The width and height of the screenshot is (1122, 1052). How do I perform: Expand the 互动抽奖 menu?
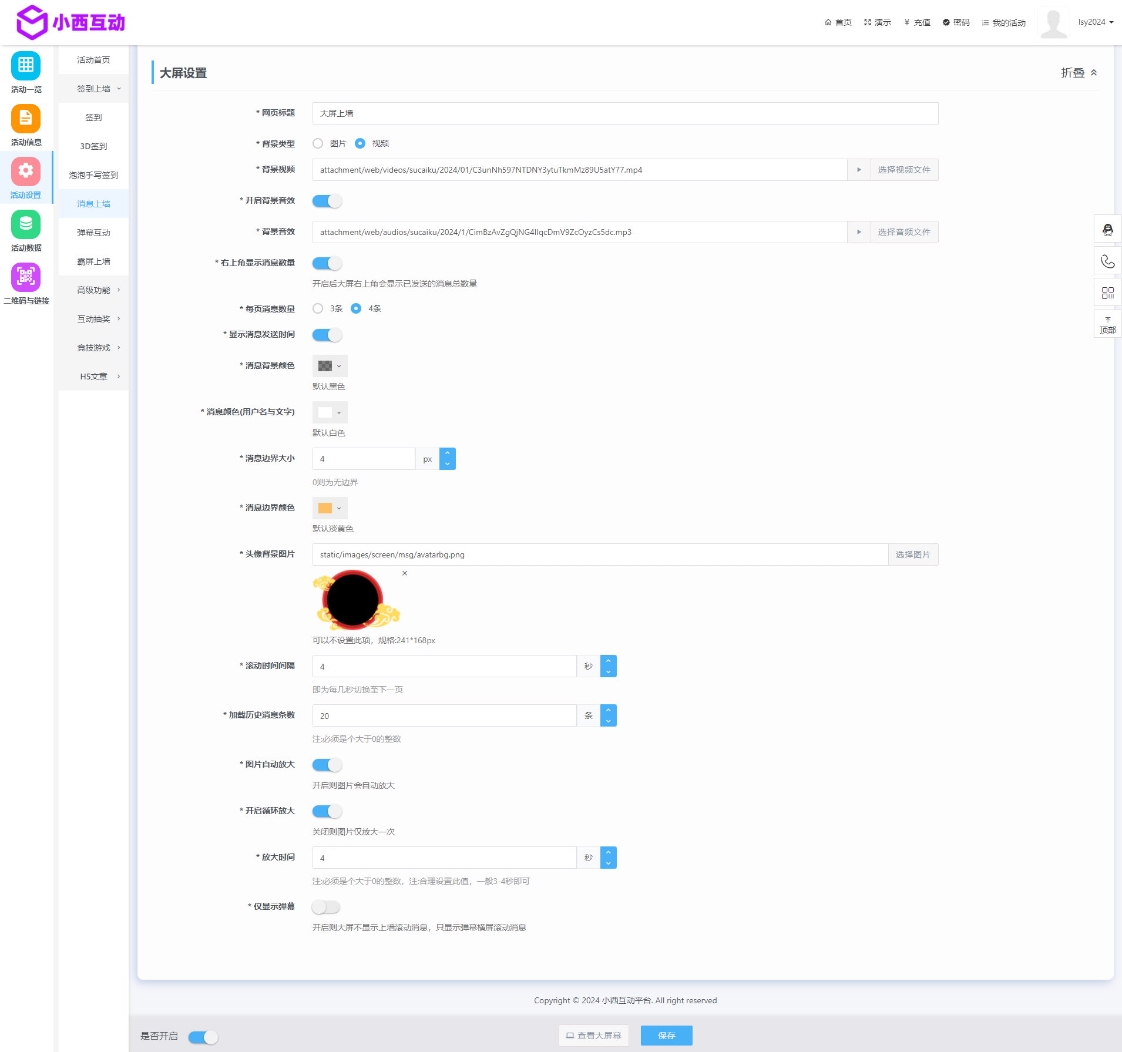(94, 319)
